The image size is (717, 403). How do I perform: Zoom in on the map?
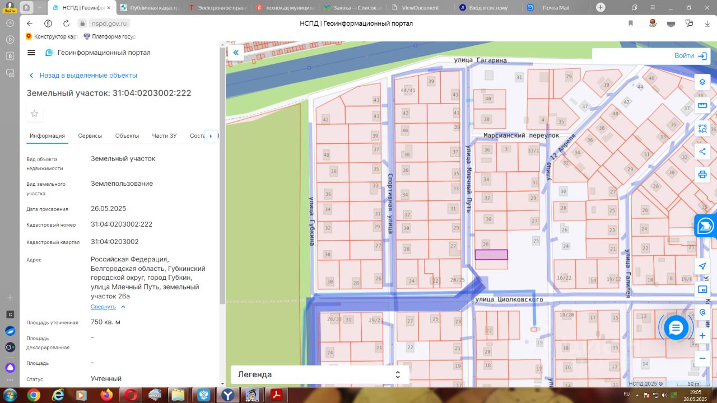(702, 335)
